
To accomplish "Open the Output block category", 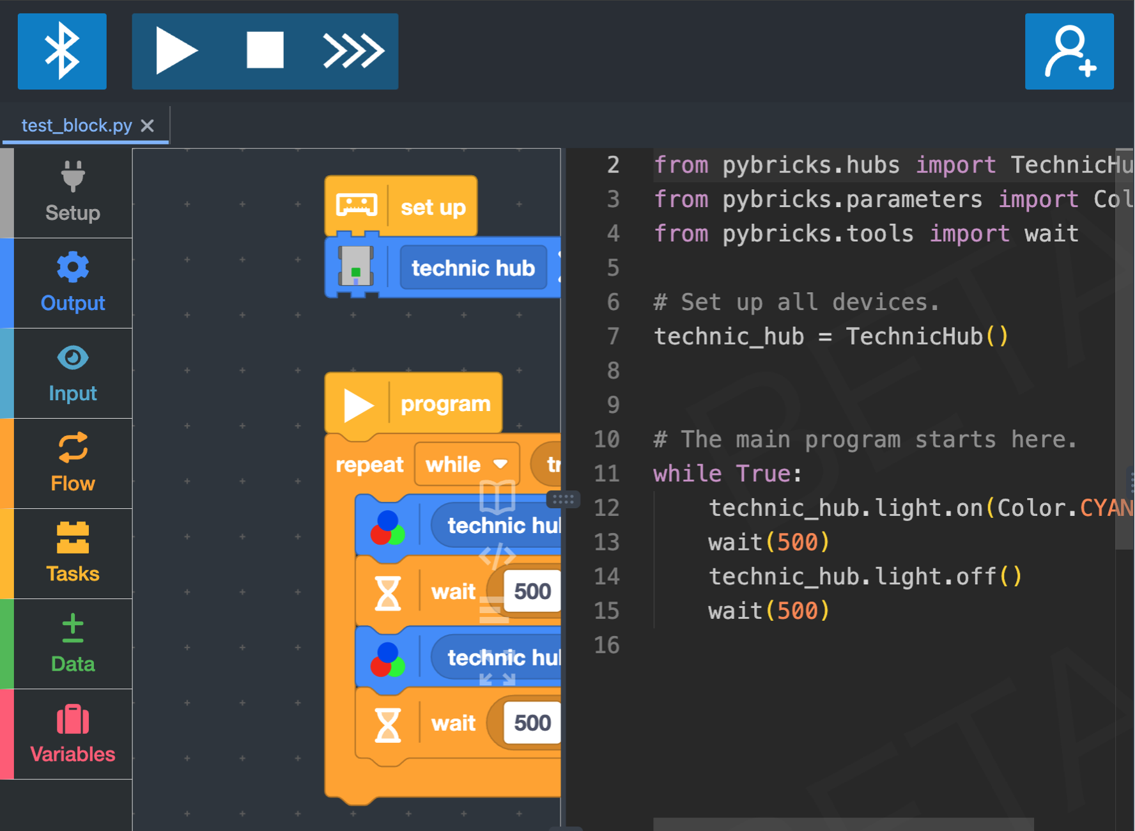I will (x=73, y=283).
